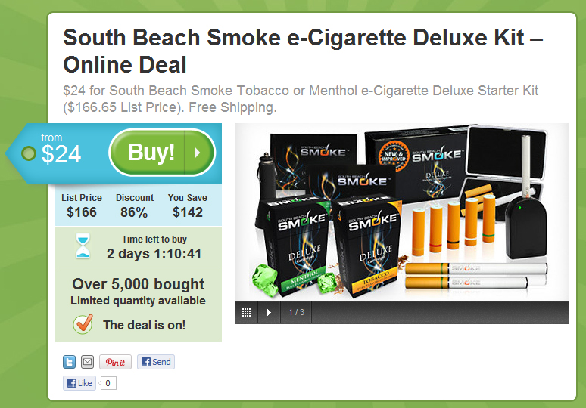Click the deal title heading

[303, 51]
